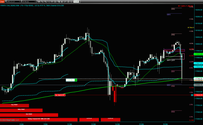Screen dimensions: 203x125
Task: Select the orange Chart tab
Action: [x=2, y=2]
